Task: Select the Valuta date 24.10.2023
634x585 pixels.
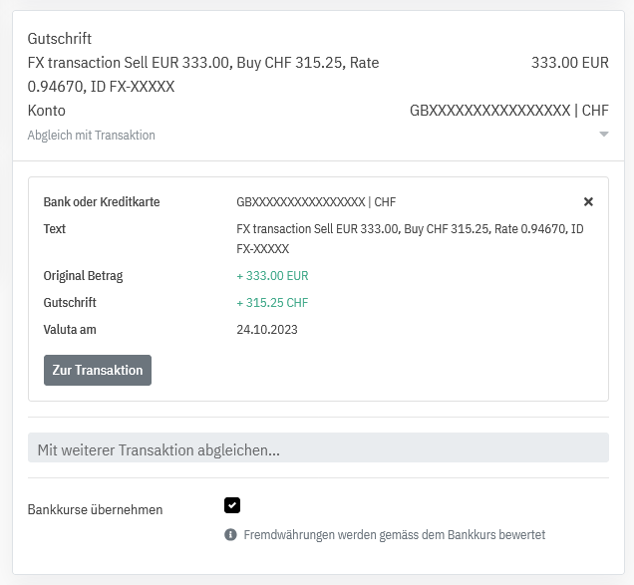Action: [x=267, y=330]
